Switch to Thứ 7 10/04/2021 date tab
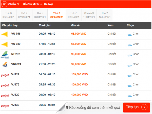 click(73, 15)
